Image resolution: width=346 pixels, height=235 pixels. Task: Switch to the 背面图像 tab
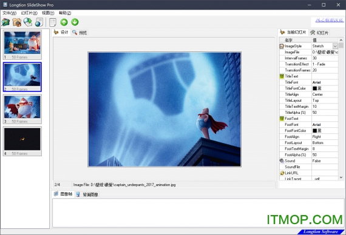pos(87,194)
